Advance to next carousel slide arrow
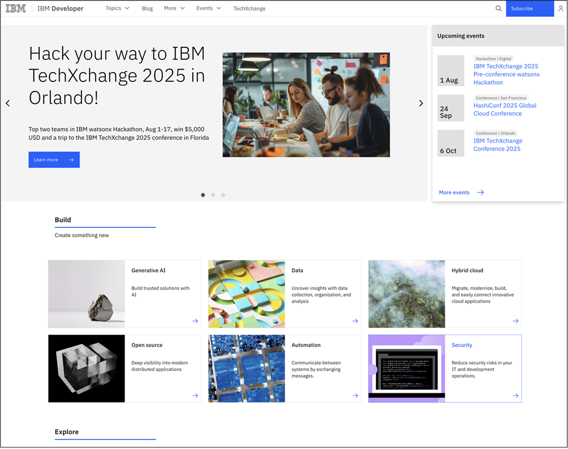The width and height of the screenshot is (568, 449). click(x=421, y=103)
